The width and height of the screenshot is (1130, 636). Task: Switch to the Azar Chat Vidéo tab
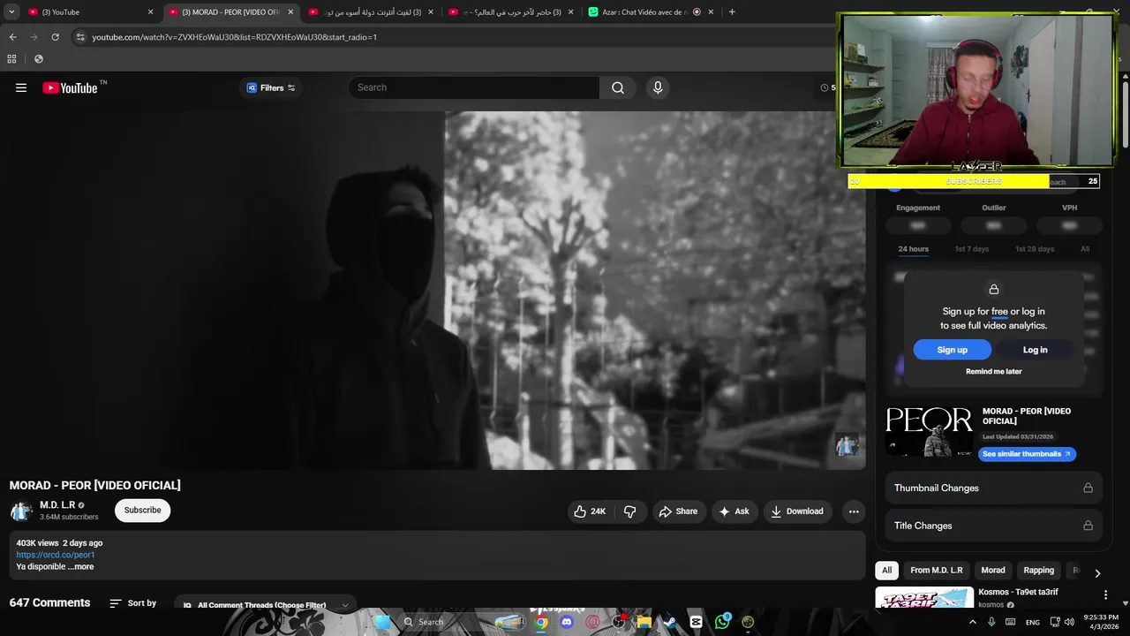coord(653,12)
